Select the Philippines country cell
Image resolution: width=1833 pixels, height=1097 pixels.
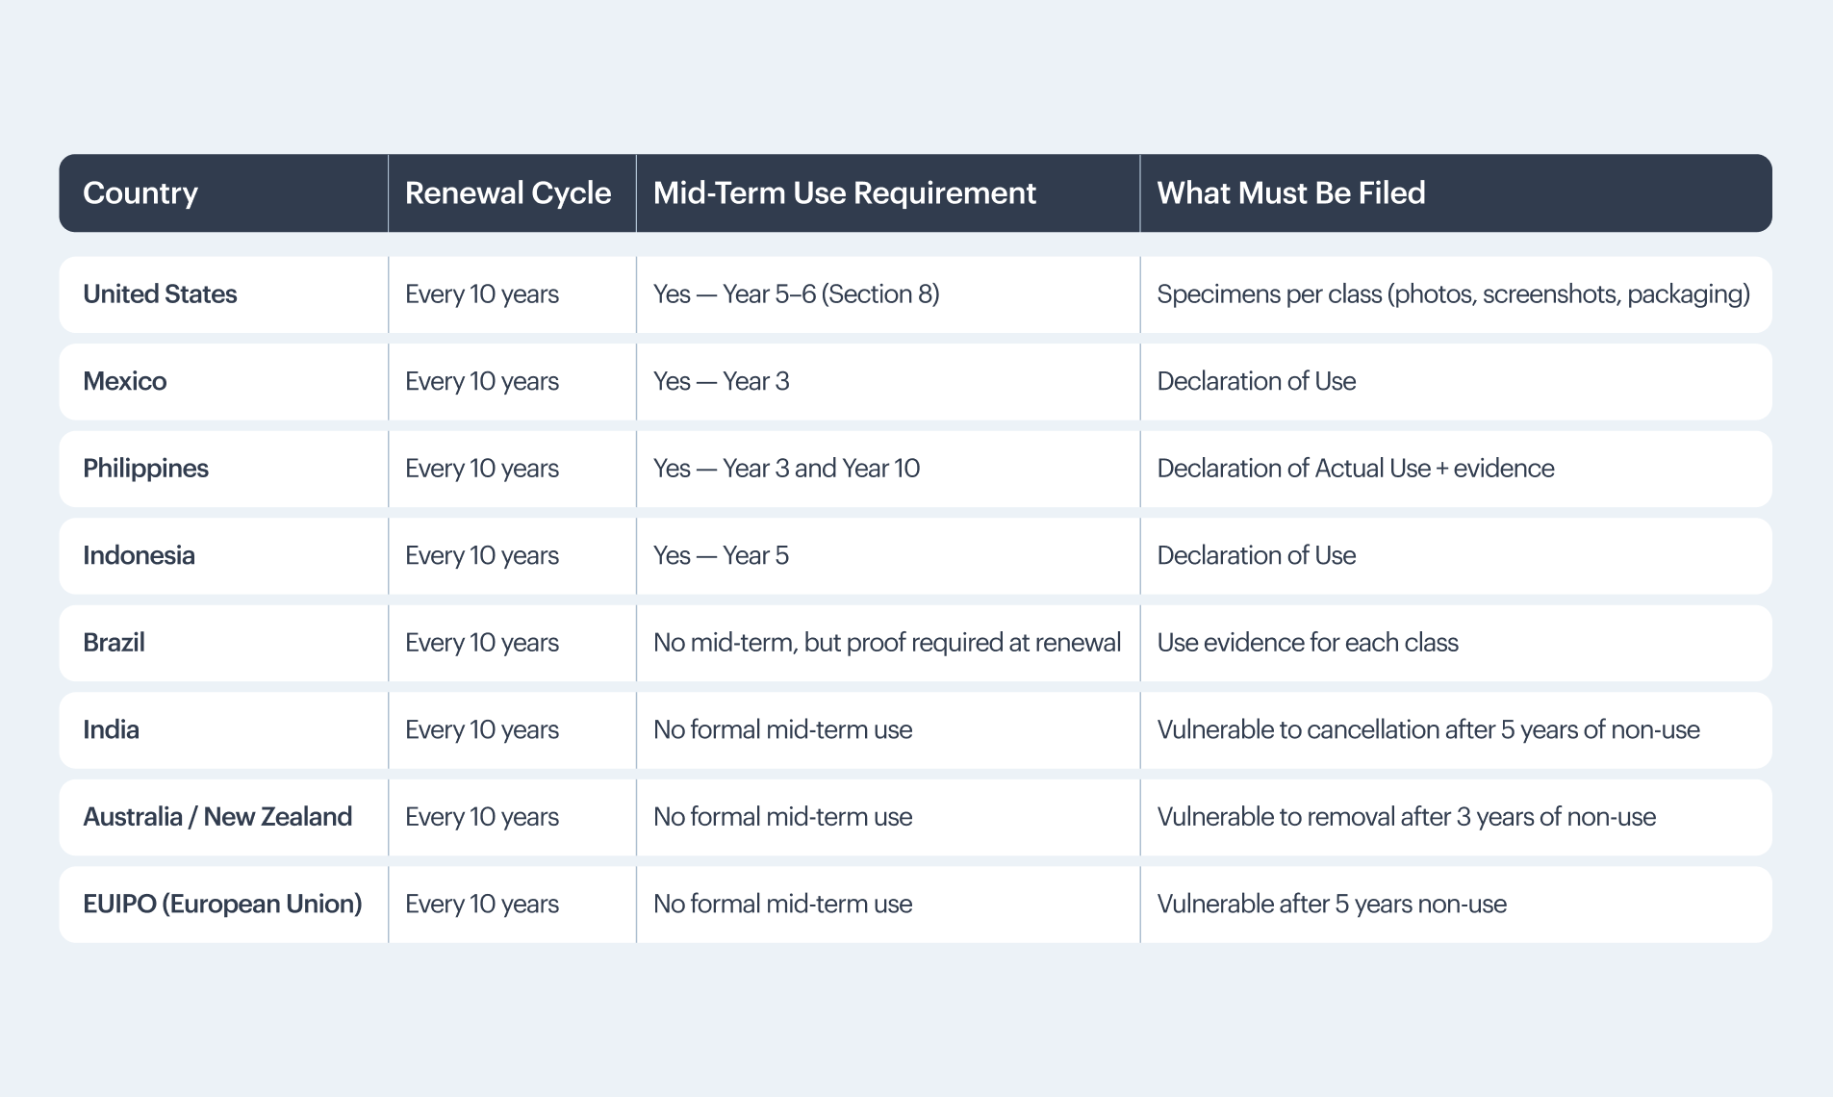point(145,469)
